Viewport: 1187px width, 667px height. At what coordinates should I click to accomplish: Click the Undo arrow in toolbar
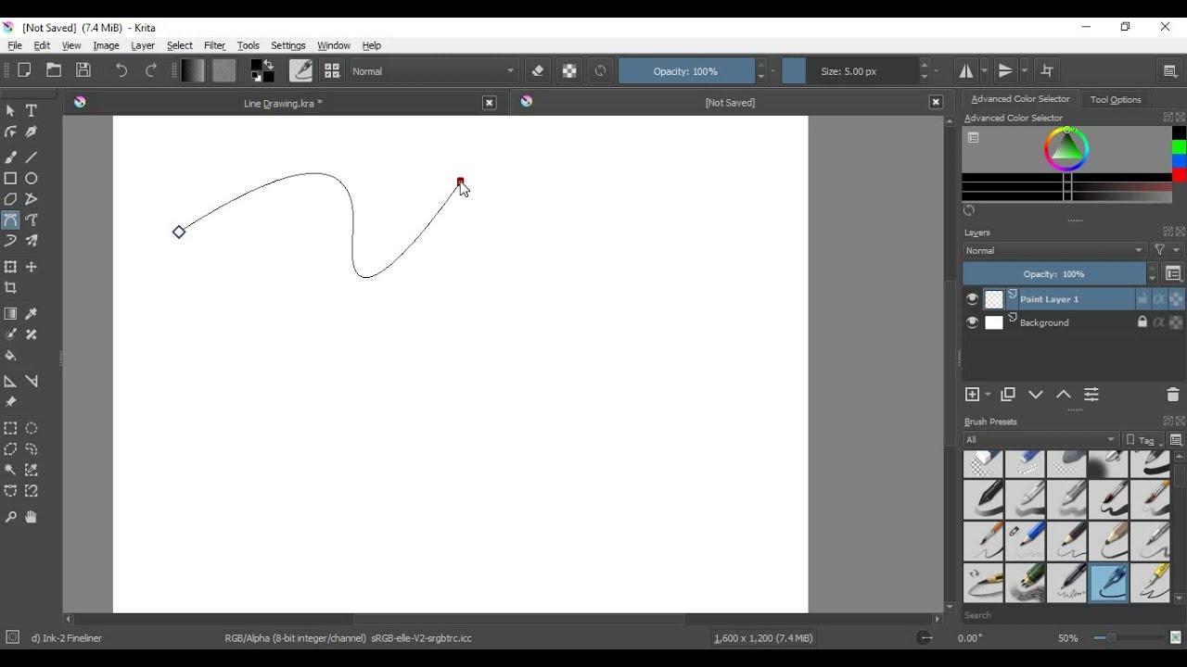tap(121, 70)
